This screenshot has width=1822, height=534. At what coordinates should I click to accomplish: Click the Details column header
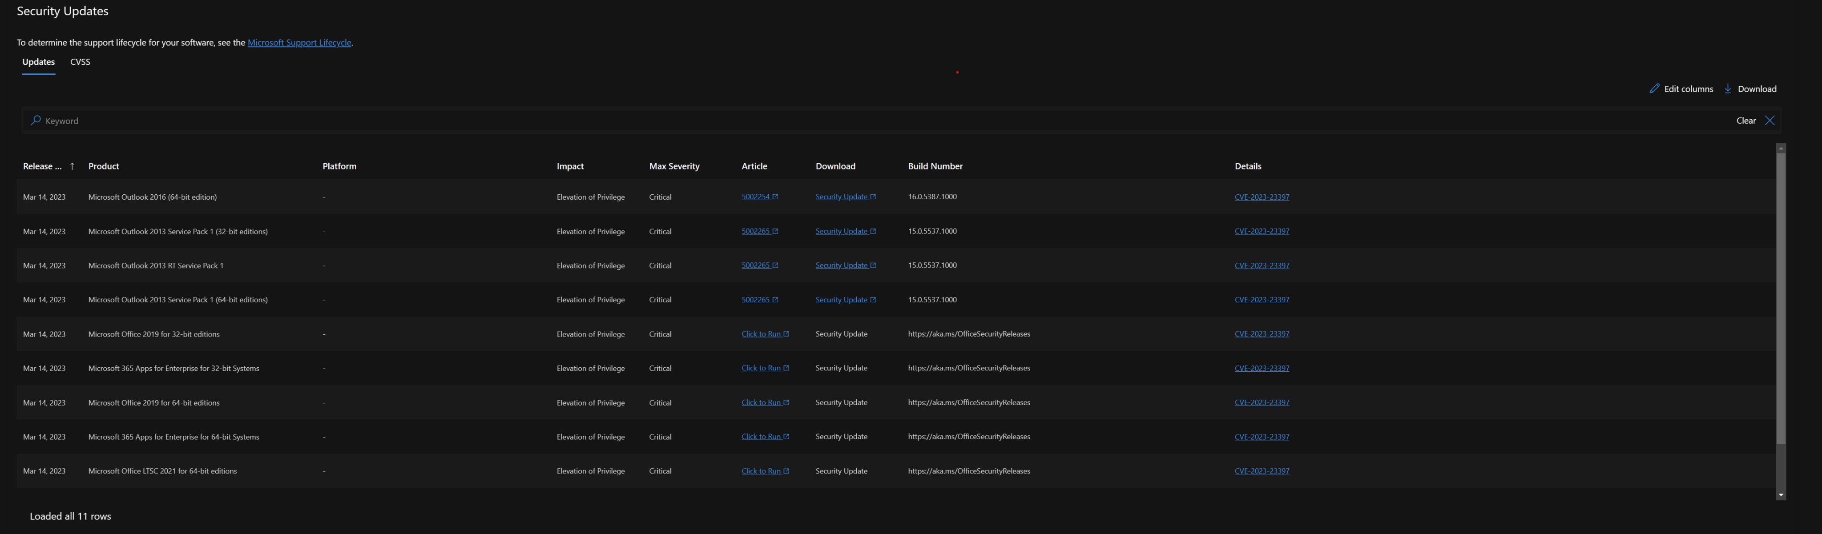point(1248,167)
